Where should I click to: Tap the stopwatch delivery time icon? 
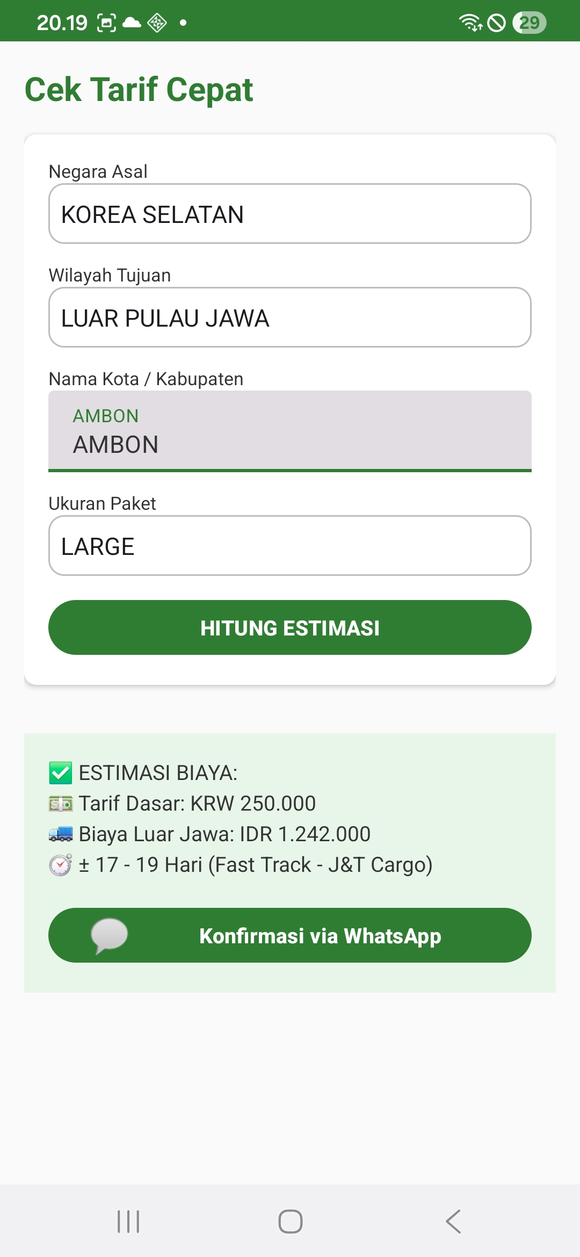coord(60,865)
